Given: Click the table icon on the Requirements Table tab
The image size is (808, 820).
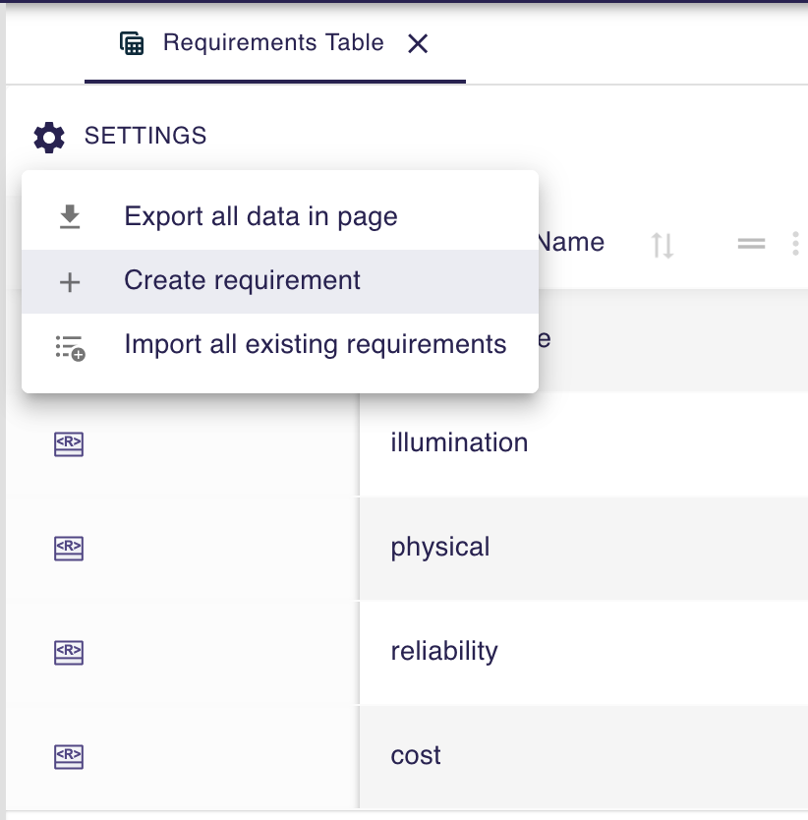Looking at the screenshot, I should [x=131, y=42].
